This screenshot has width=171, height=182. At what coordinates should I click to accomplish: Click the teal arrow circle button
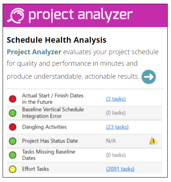point(149,77)
